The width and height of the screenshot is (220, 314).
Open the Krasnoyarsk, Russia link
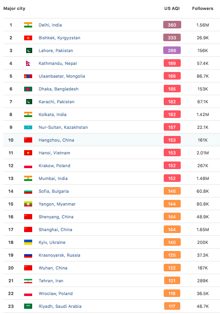(60, 255)
